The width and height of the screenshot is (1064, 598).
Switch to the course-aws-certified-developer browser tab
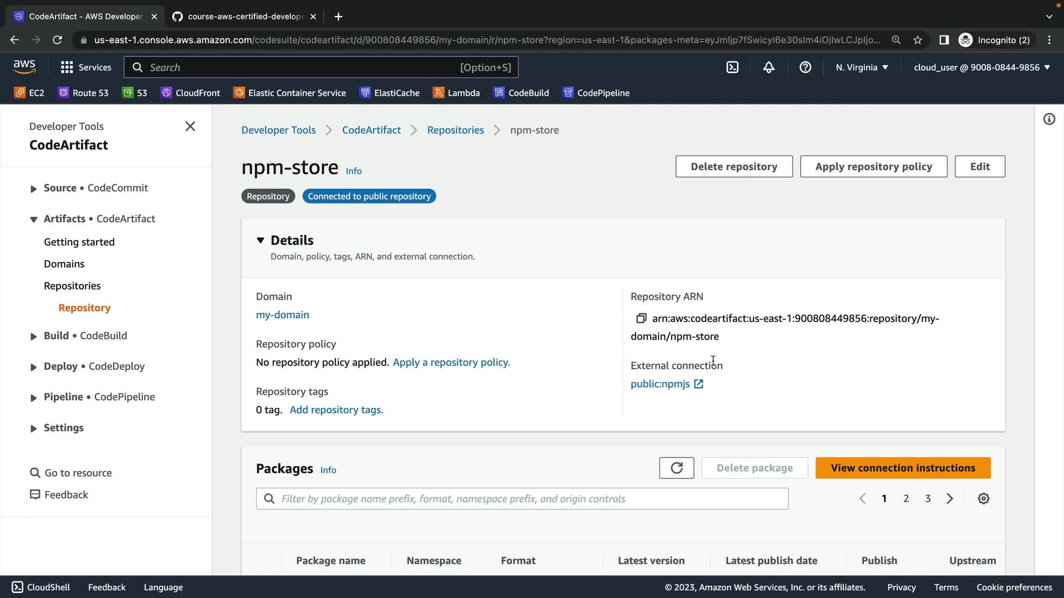(x=244, y=17)
